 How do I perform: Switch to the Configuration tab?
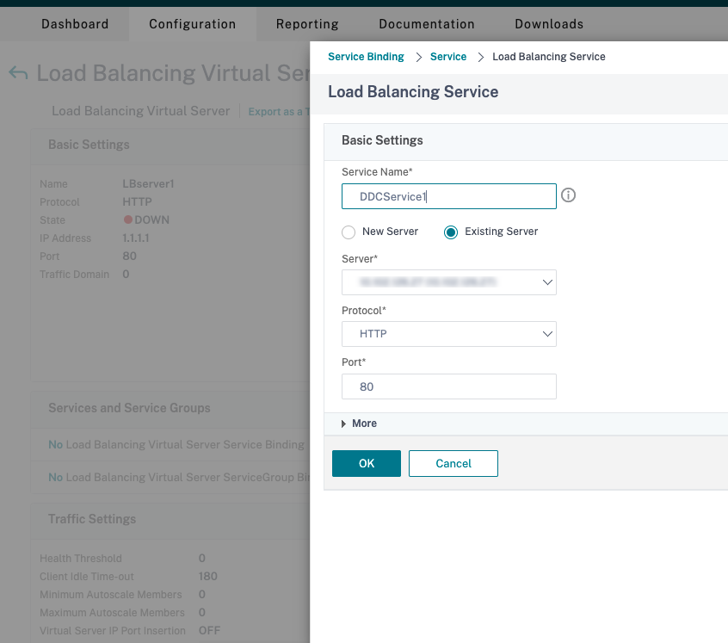click(x=192, y=24)
